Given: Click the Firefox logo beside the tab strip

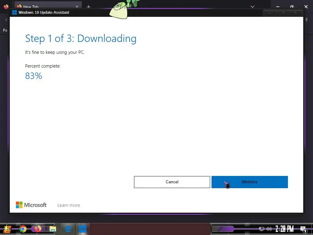Looking at the screenshot, I should pos(6,6).
